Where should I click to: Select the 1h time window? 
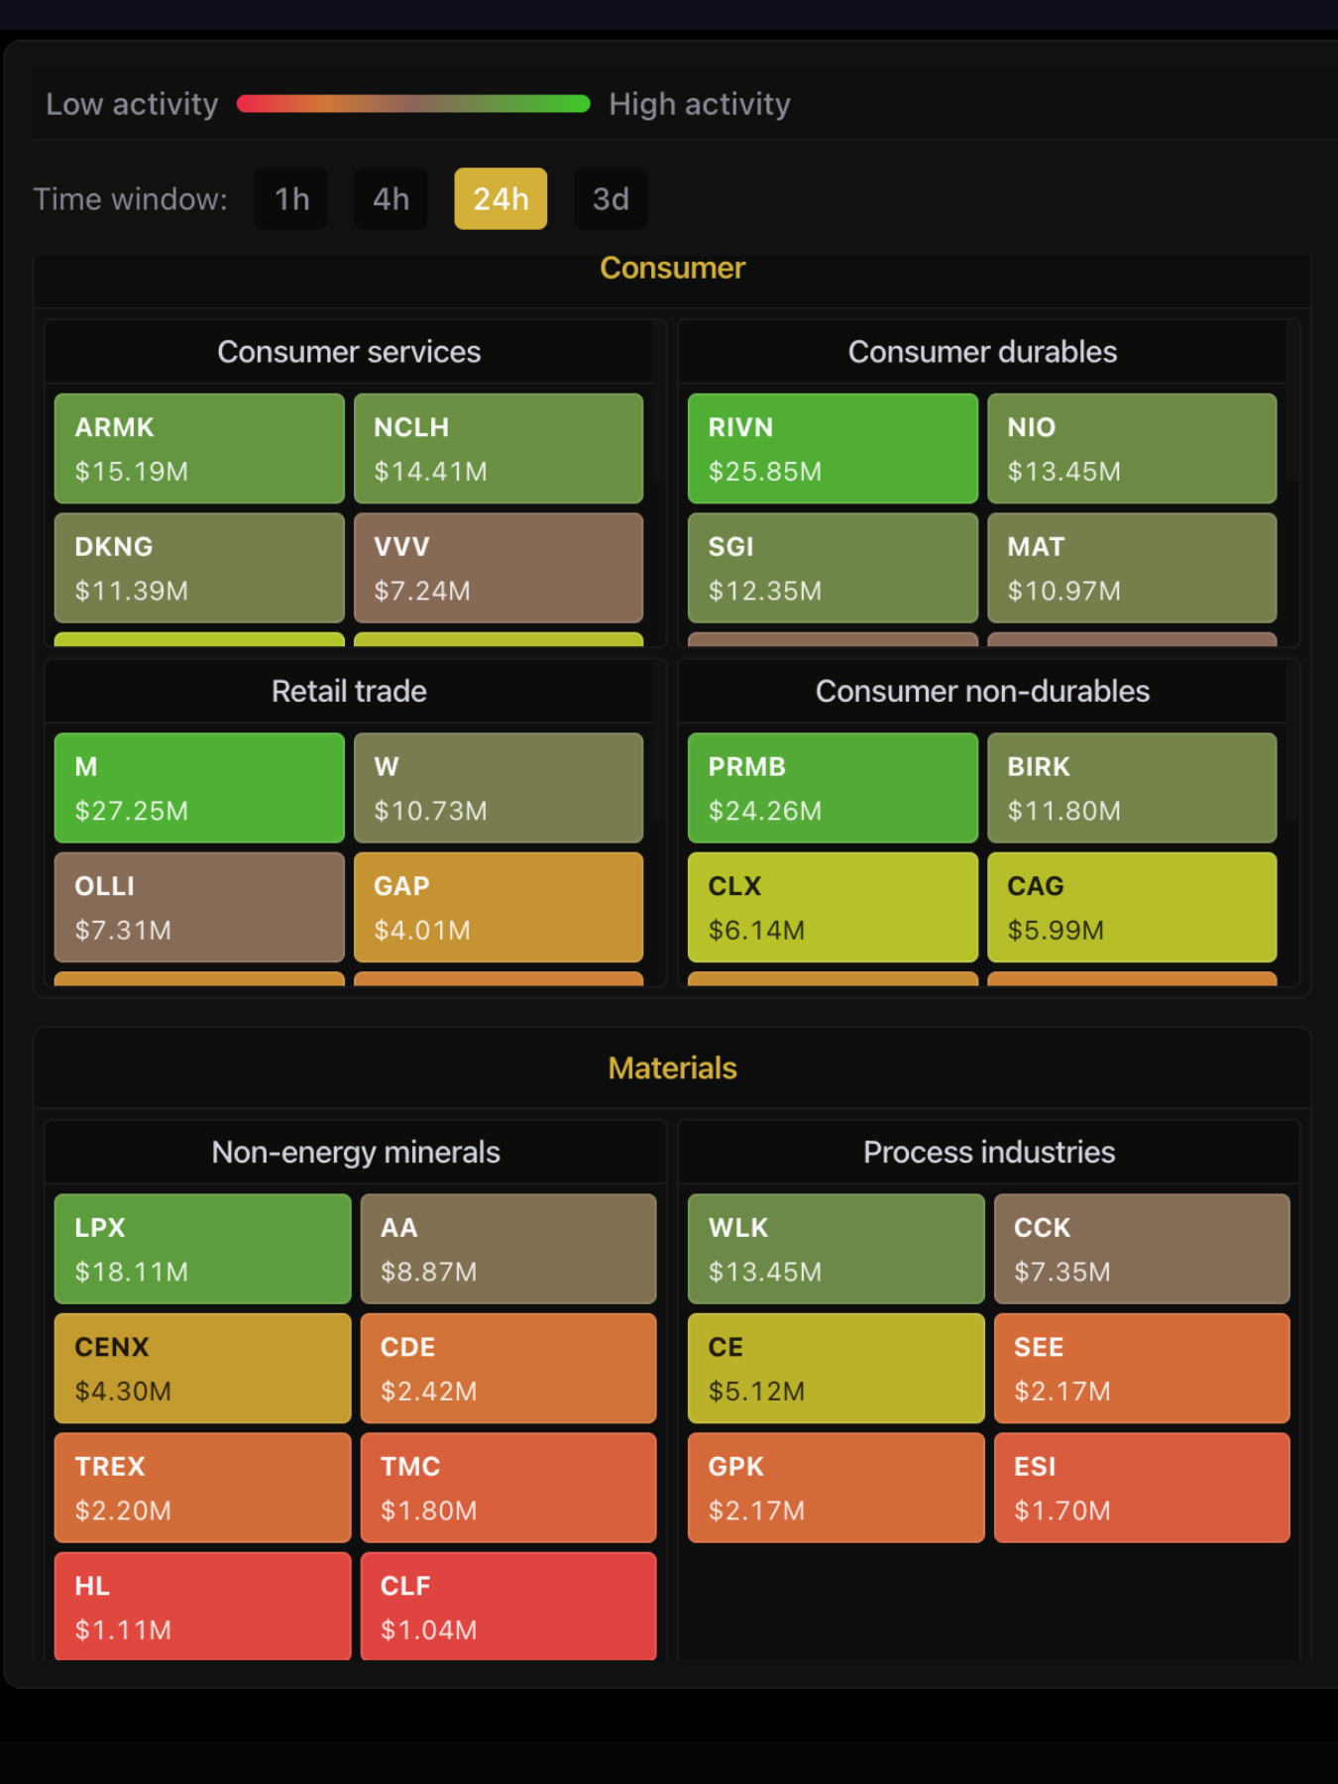(x=290, y=198)
